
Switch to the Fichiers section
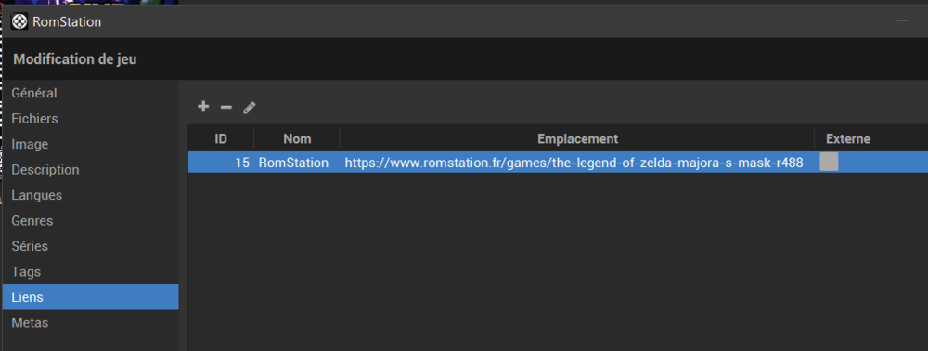90,118
